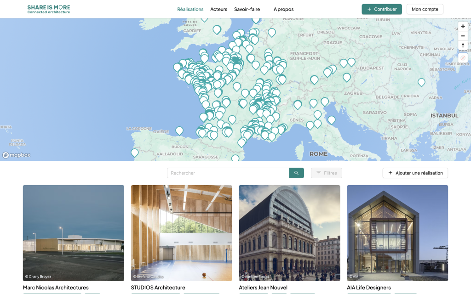The height and width of the screenshot is (294, 471).
Task: Click the Ateliers Jean Nouvel title
Action: point(263,288)
